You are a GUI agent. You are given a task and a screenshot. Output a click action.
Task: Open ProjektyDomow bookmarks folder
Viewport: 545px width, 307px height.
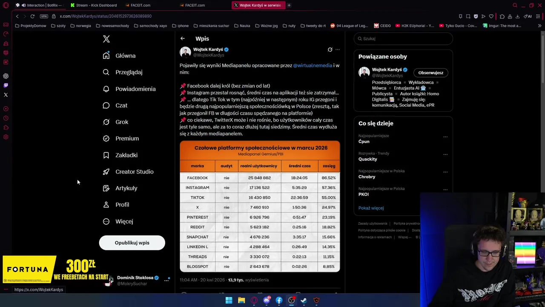[x=30, y=26]
